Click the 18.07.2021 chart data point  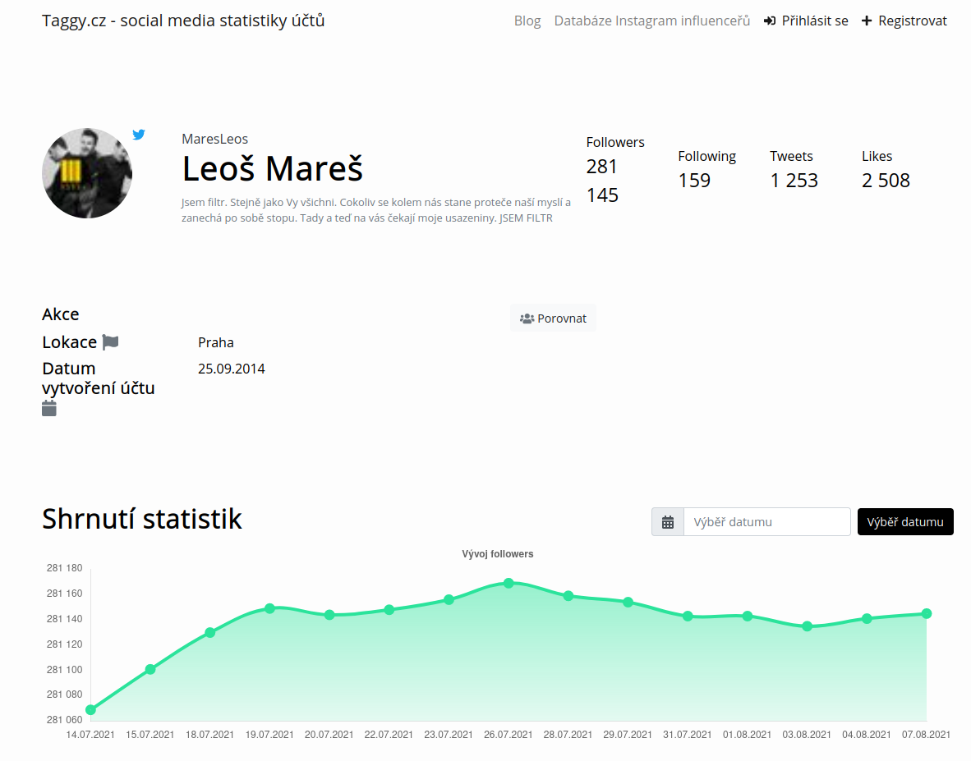[x=210, y=632]
